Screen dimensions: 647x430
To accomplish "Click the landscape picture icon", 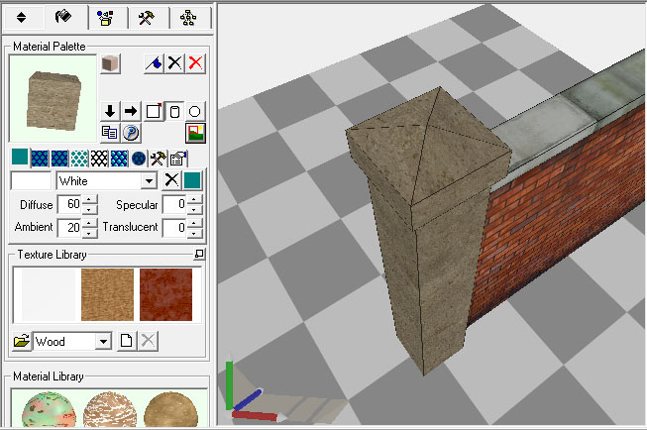I will tap(195, 132).
